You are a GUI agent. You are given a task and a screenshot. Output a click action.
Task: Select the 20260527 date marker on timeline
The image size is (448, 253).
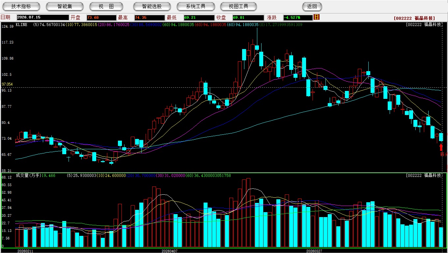[314, 251]
